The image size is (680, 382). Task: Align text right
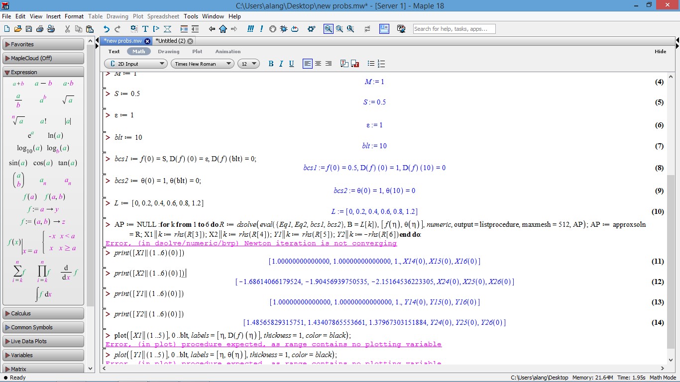point(329,64)
